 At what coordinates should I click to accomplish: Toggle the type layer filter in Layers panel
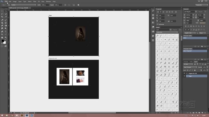tap(200, 64)
